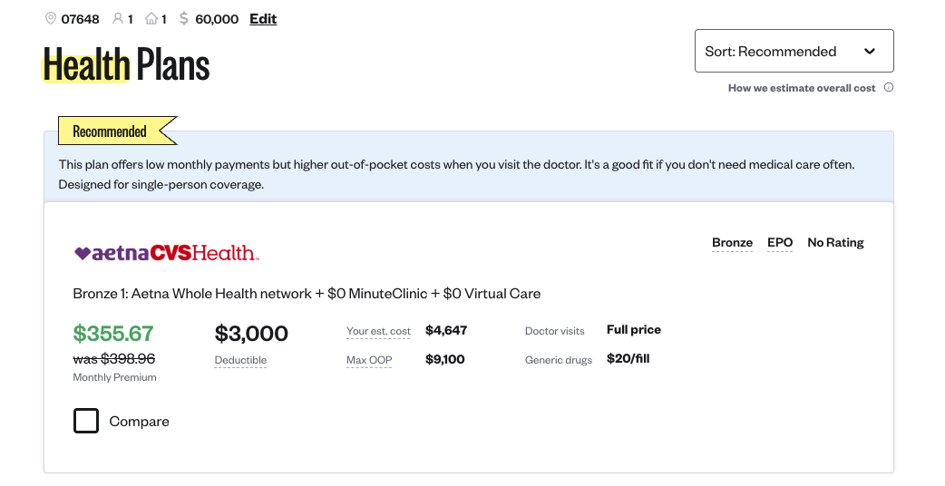Image resolution: width=945 pixels, height=486 pixels.
Task: Click the chevron arrow in the Sort box
Action: [x=869, y=51]
